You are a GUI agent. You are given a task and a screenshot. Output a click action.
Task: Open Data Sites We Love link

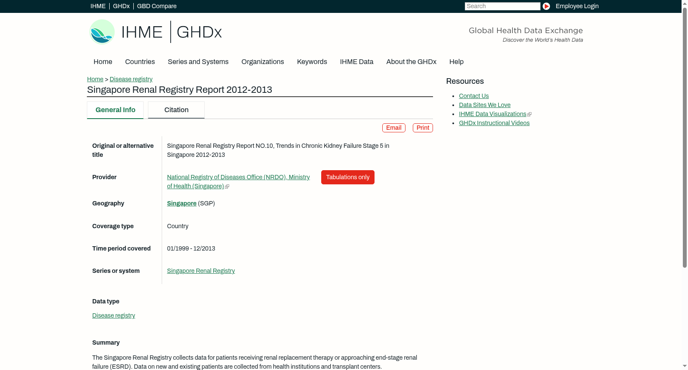tap(485, 105)
